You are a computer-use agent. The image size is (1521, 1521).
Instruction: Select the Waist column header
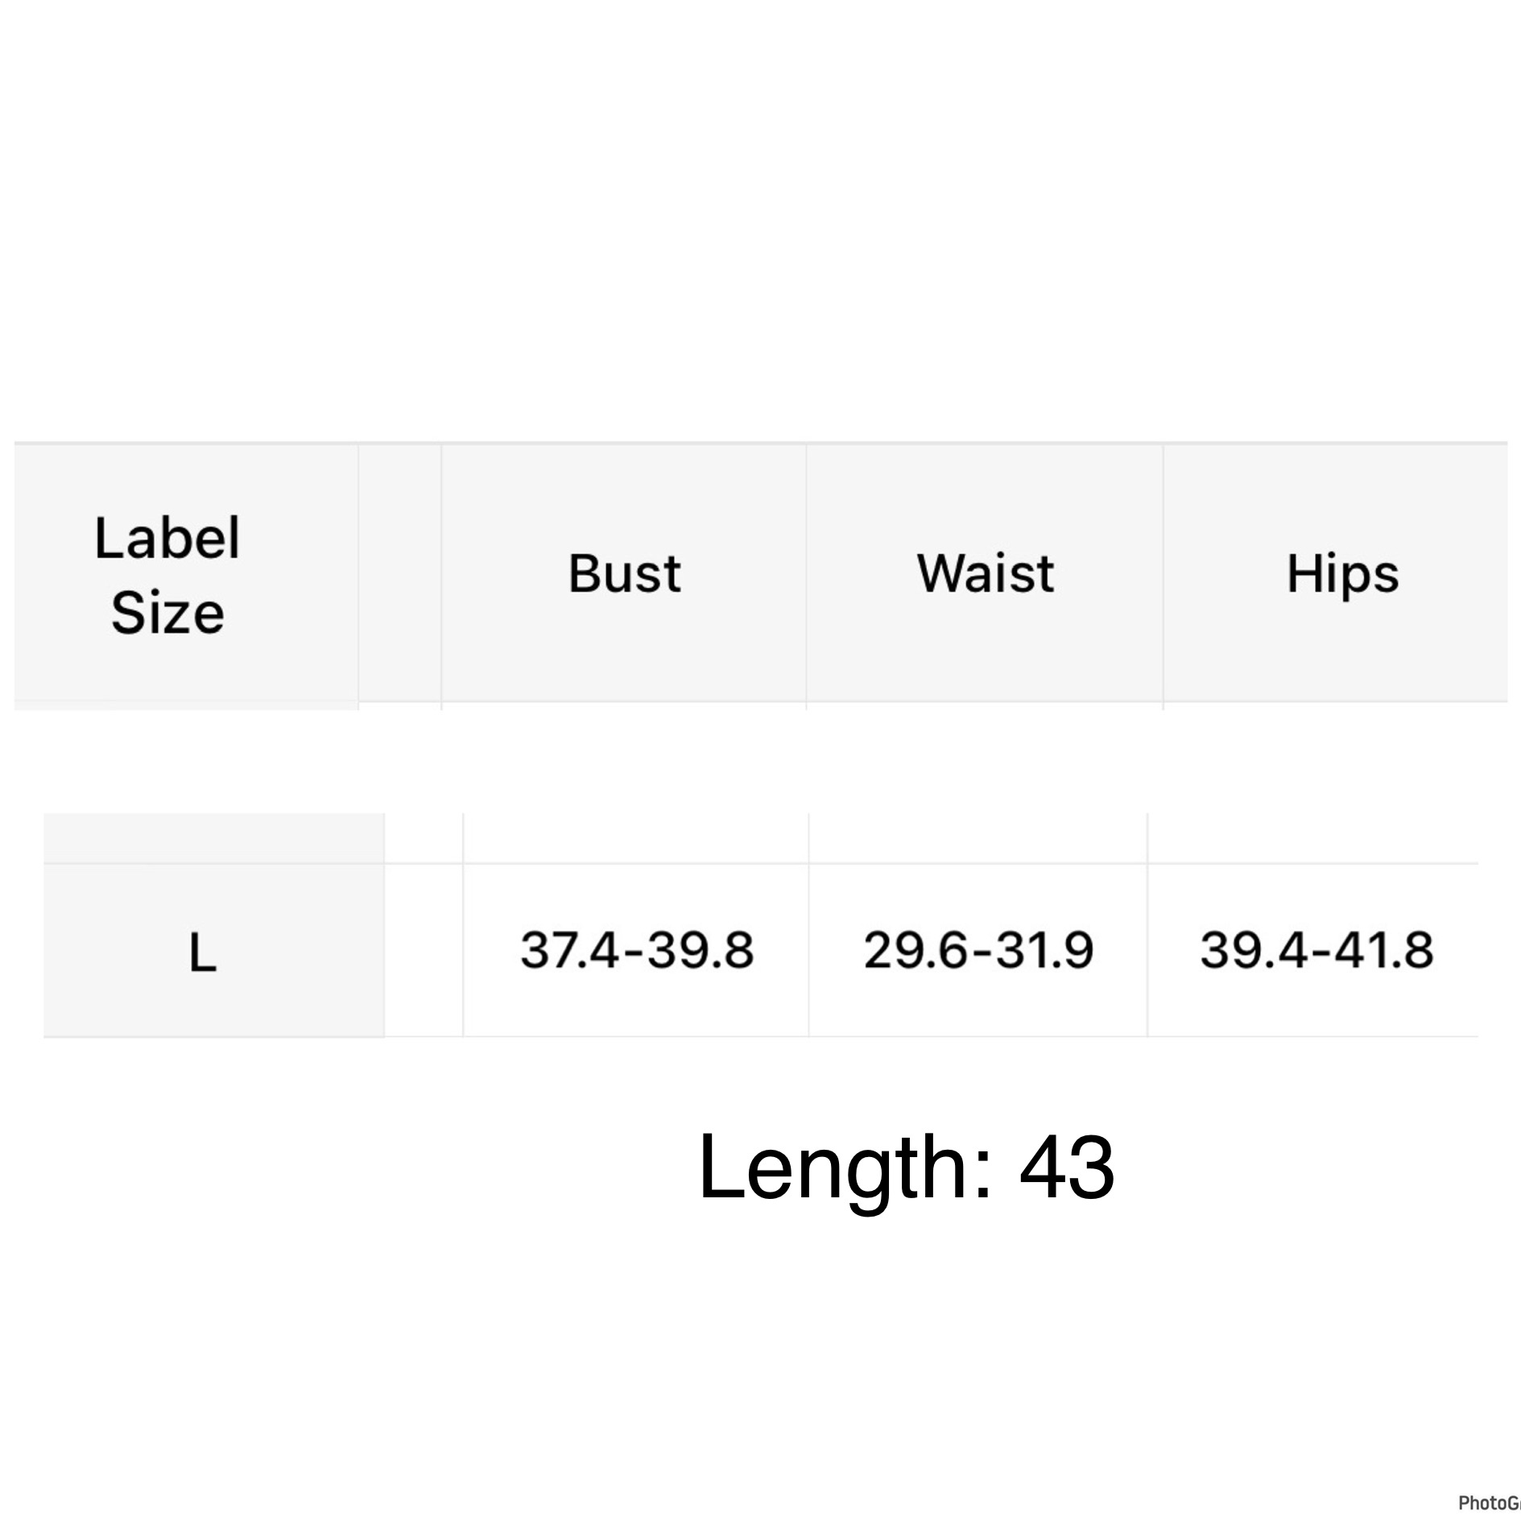coord(985,573)
